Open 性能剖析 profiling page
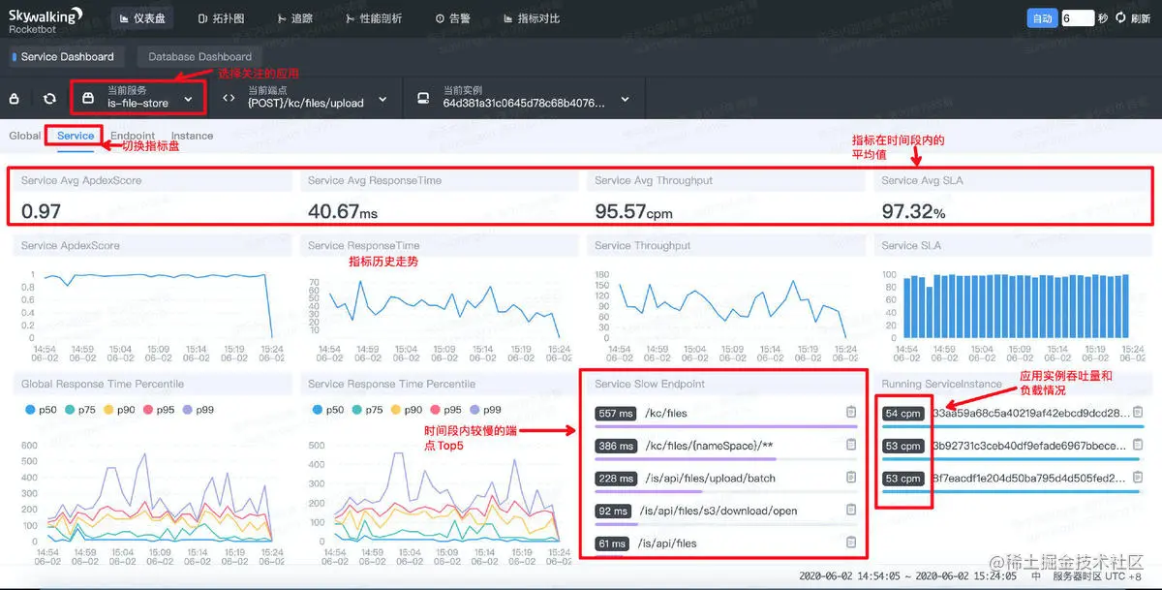Image resolution: width=1162 pixels, height=590 pixels. [x=374, y=18]
